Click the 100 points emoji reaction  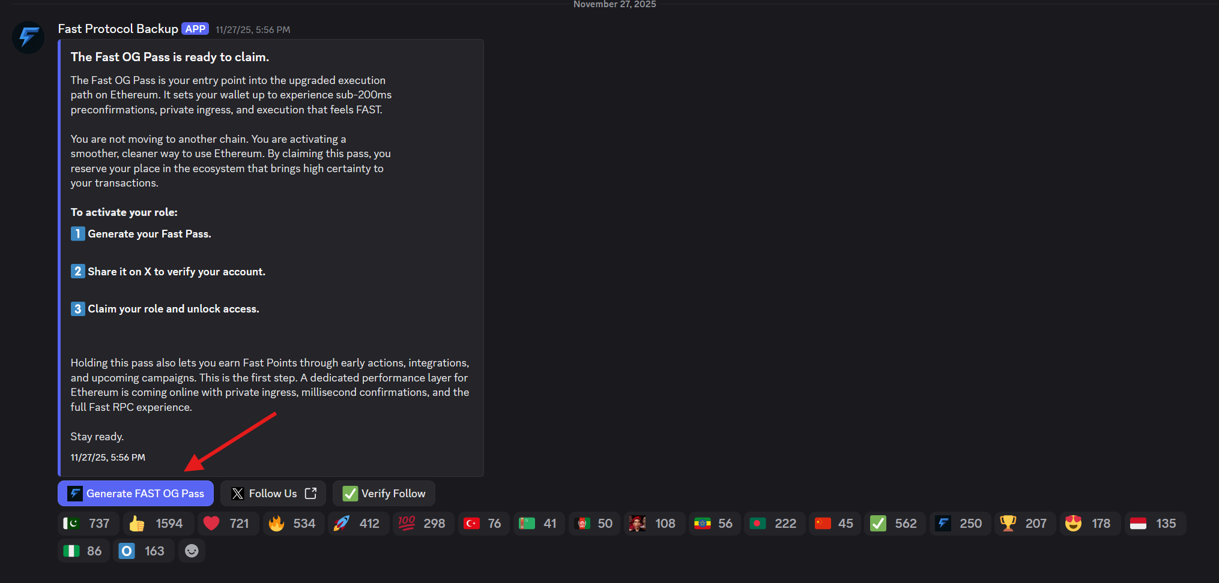422,524
